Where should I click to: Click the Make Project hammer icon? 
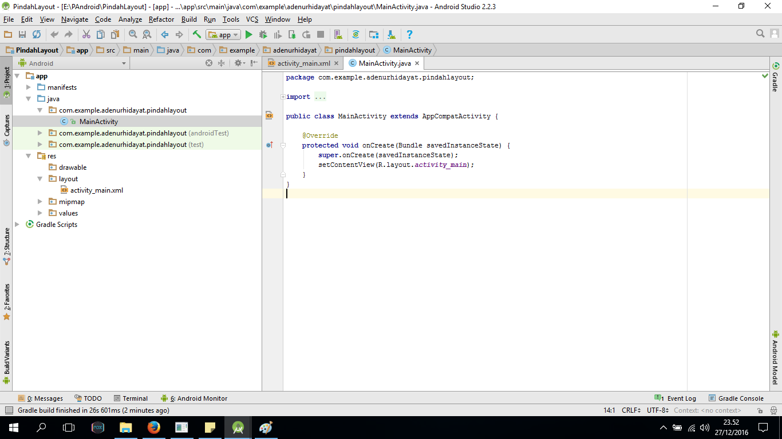click(197, 35)
